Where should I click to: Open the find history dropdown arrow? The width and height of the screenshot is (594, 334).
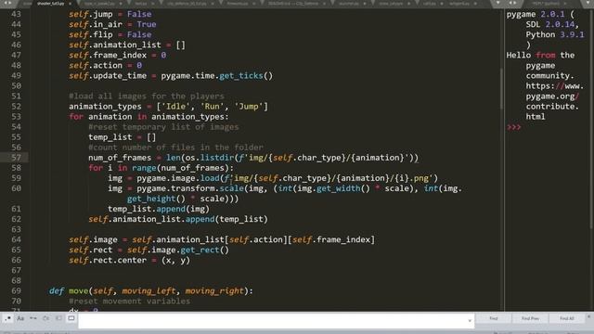[x=470, y=321]
